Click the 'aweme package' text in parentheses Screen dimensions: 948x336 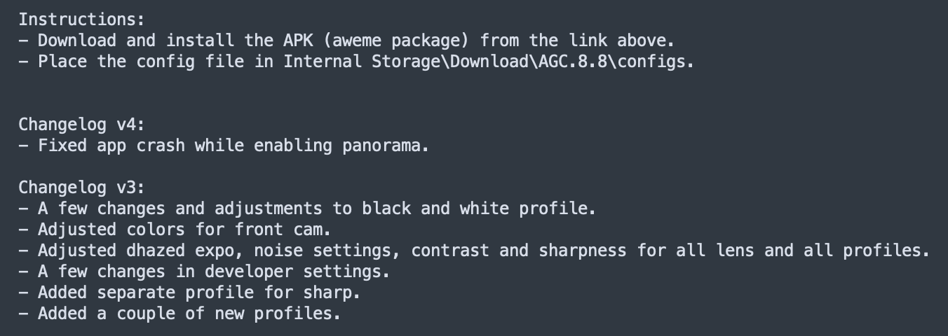[x=396, y=41]
